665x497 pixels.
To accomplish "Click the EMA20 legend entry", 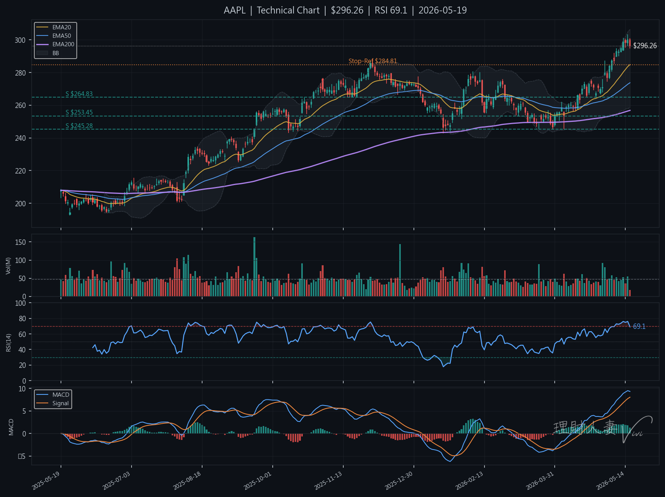I will click(54, 27).
